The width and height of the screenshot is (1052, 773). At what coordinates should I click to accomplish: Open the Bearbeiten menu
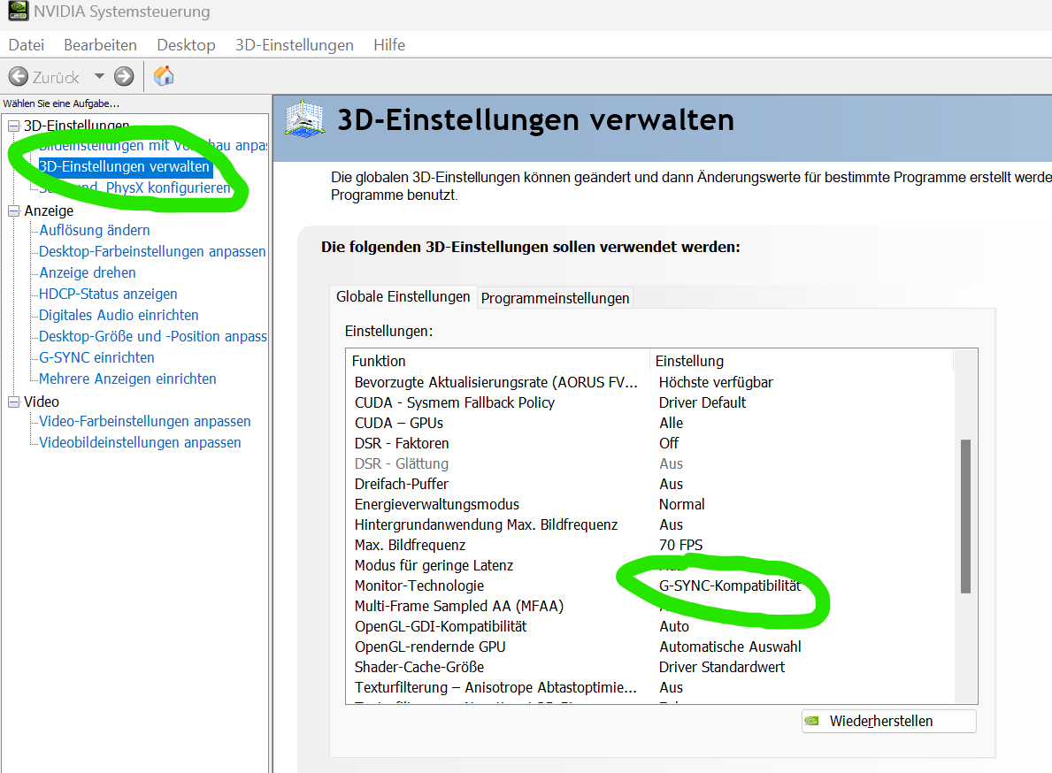[101, 45]
